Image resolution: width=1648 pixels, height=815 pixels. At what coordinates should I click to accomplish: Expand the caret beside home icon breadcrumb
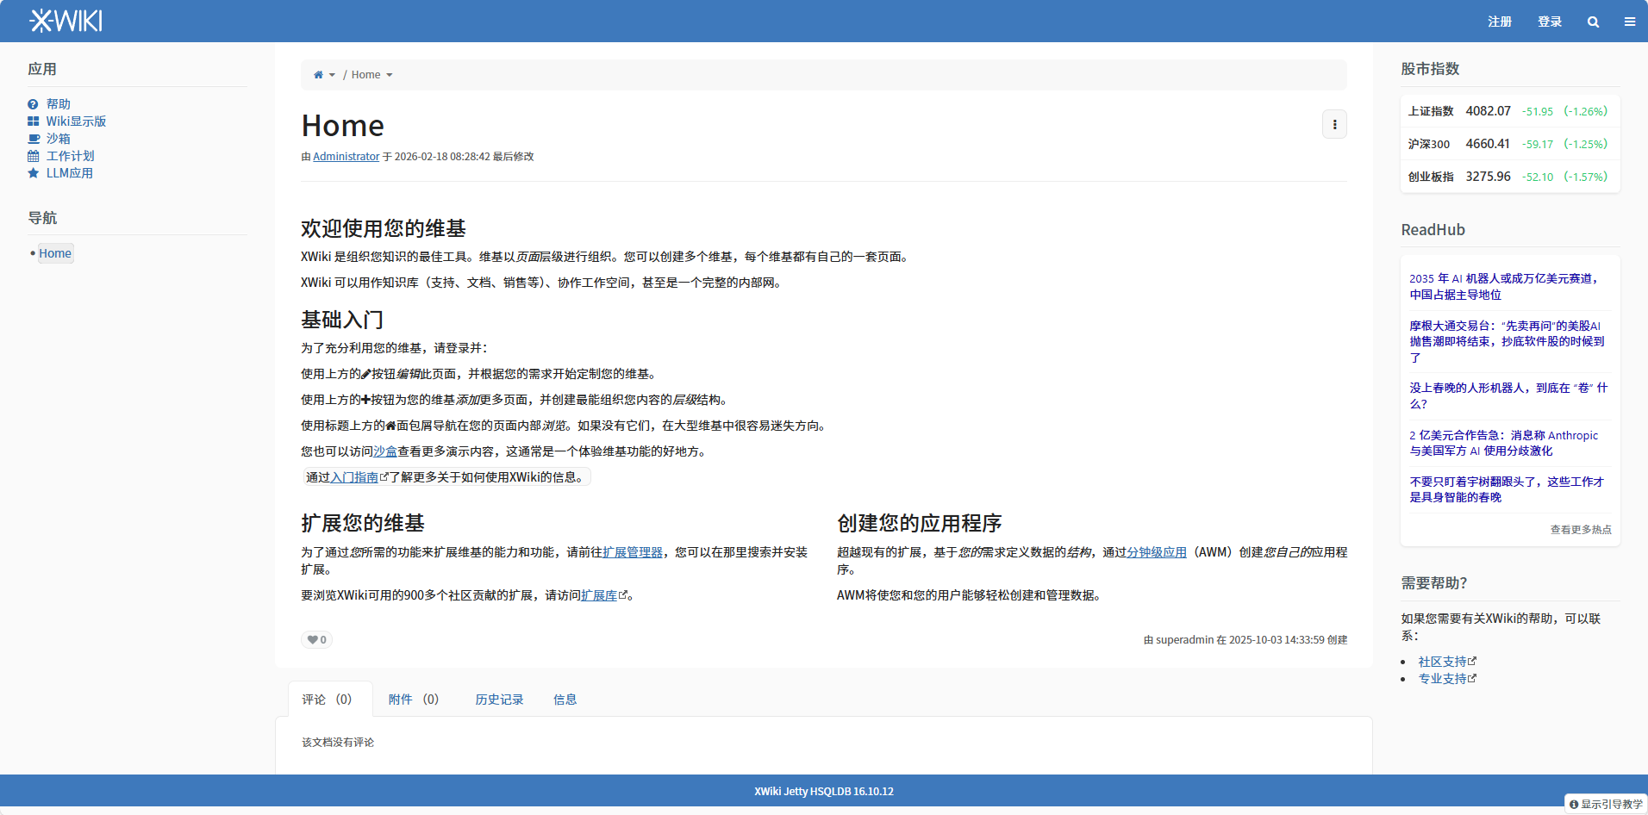click(x=332, y=75)
